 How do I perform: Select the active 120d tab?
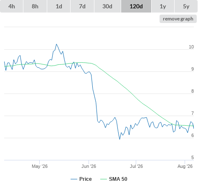[136, 6]
